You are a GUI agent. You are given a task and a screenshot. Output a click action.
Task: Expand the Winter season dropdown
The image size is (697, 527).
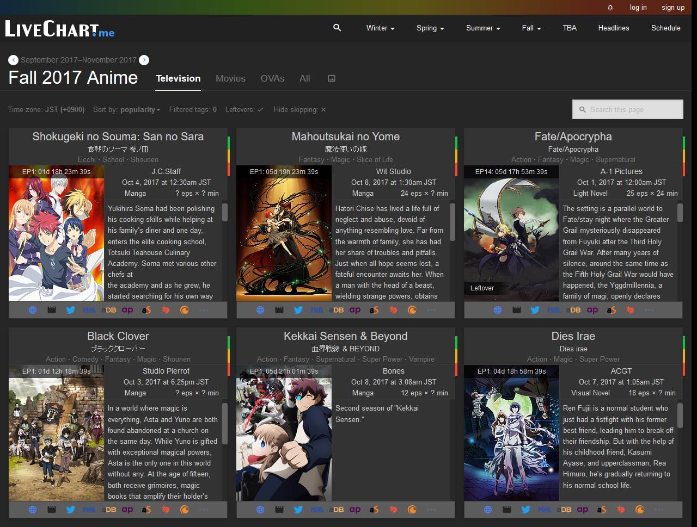[380, 28]
